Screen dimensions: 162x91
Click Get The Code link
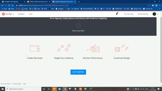pyautogui.click(x=129, y=14)
